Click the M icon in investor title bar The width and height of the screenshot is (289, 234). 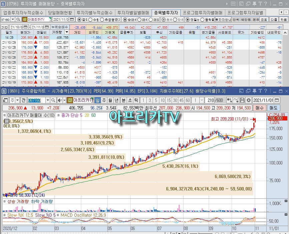point(233,4)
